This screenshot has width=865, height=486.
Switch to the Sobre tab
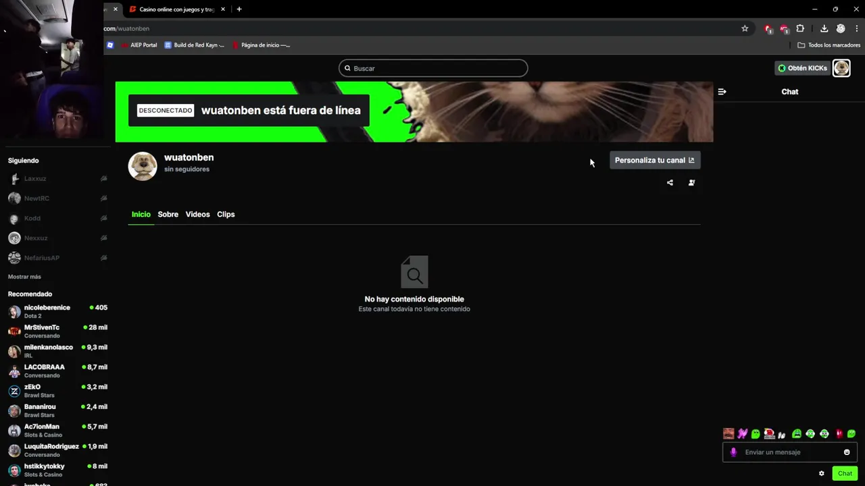(x=168, y=214)
